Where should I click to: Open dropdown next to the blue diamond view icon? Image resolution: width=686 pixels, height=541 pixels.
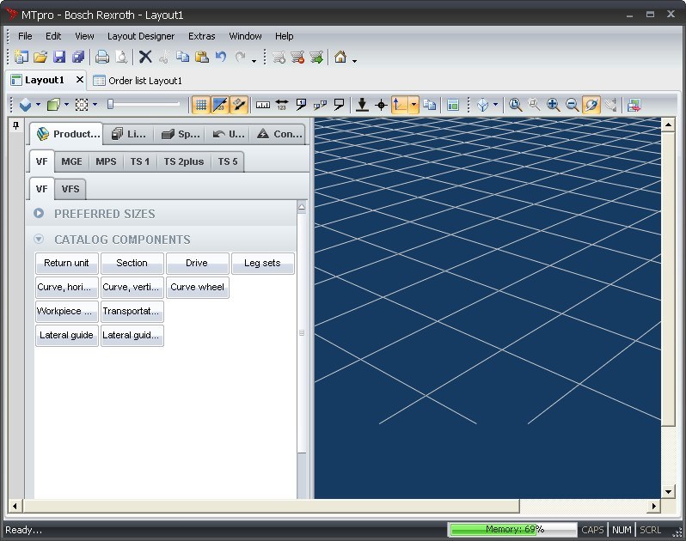(38, 105)
